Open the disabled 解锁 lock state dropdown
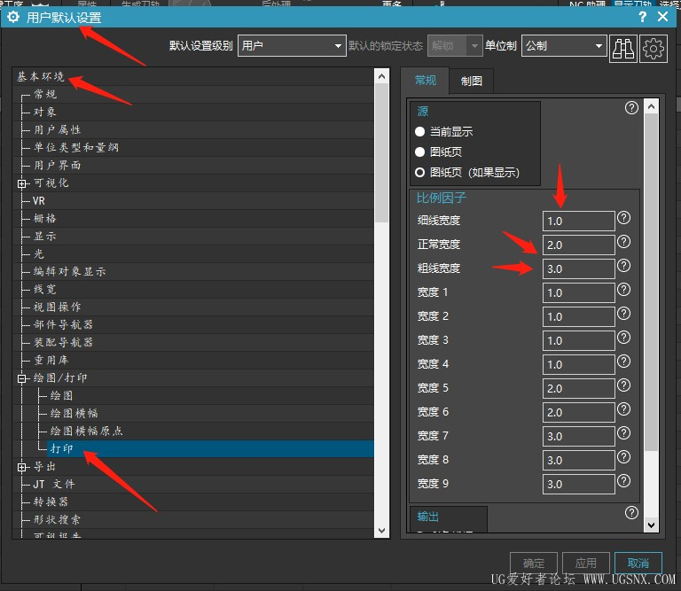The width and height of the screenshot is (681, 591). (x=455, y=45)
